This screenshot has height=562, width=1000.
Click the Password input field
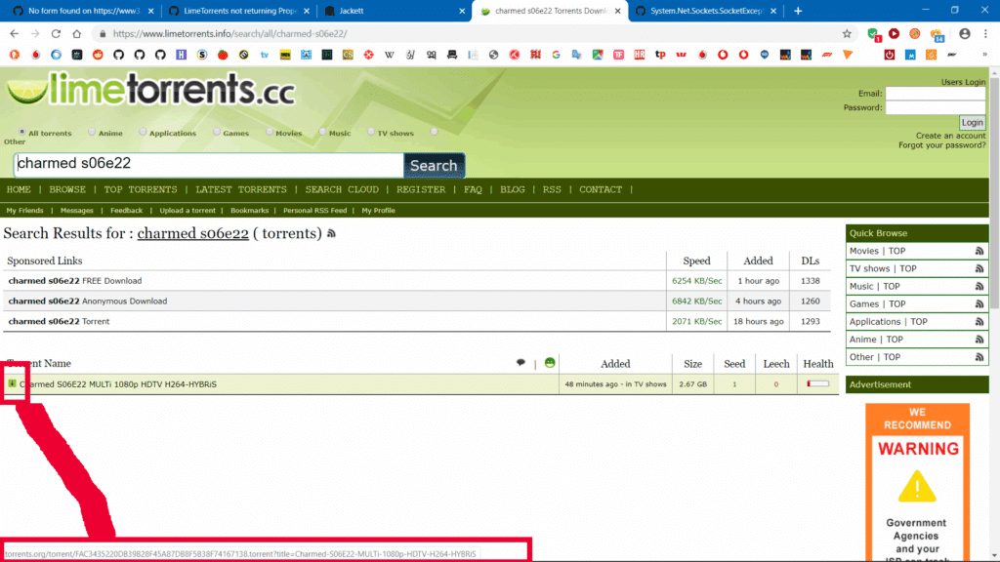[936, 107]
